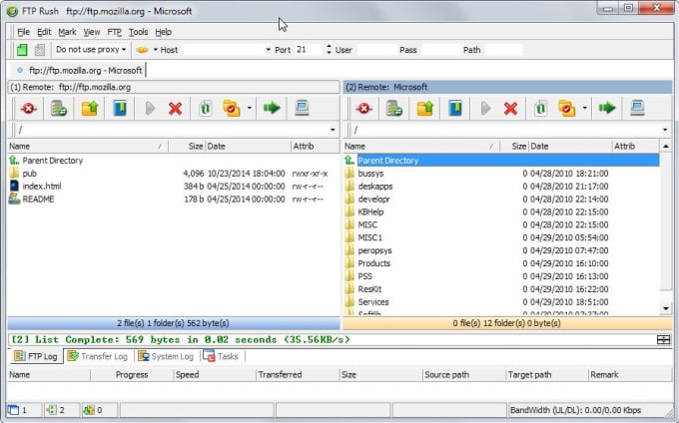Open the right pane folder check dropdown arrow
This screenshot has height=423, width=679.
coord(585,108)
